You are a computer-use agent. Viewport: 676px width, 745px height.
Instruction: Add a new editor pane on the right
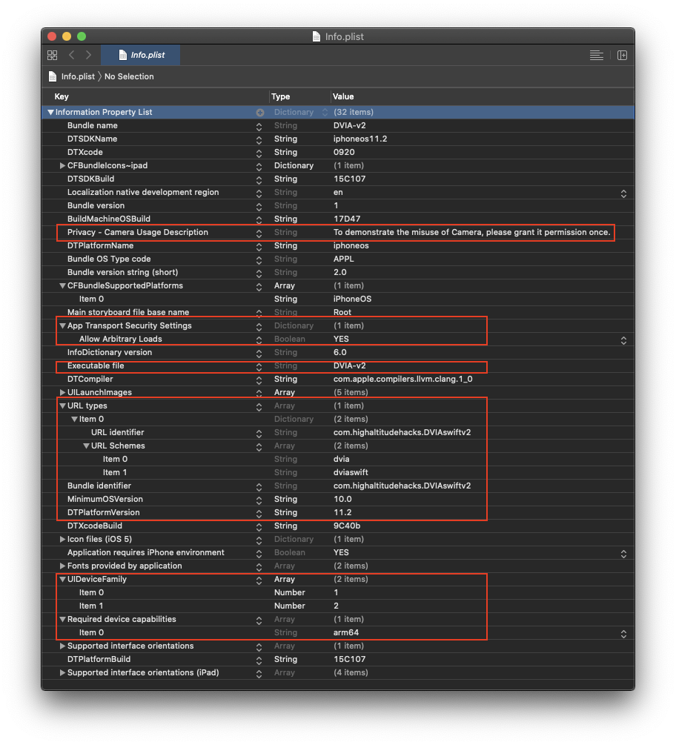tap(622, 56)
